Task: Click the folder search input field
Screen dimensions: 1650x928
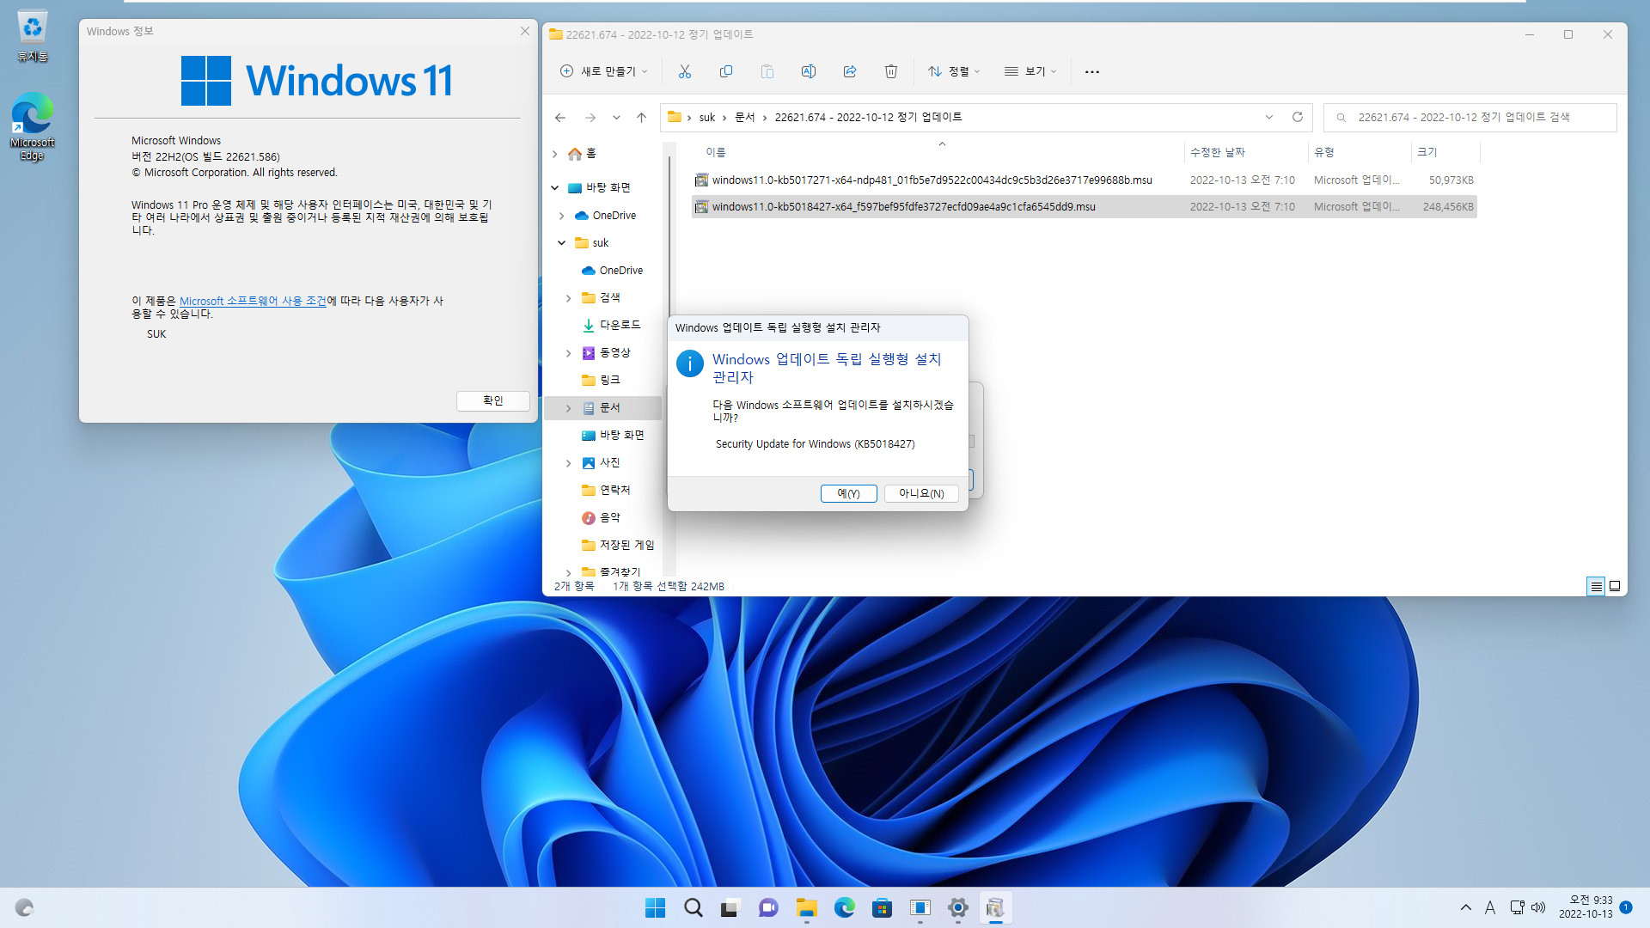Action: coord(1470,118)
